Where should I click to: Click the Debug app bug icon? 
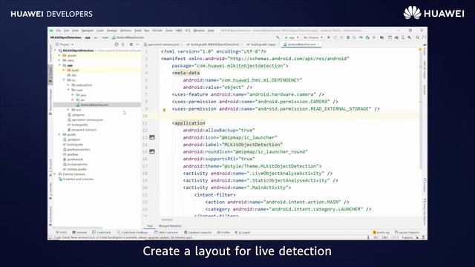pos(348,38)
